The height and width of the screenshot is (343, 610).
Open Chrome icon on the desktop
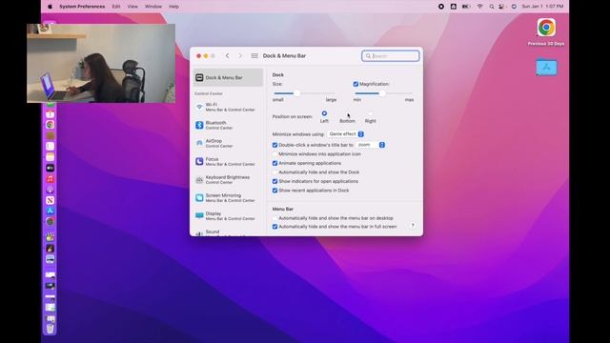point(546,28)
